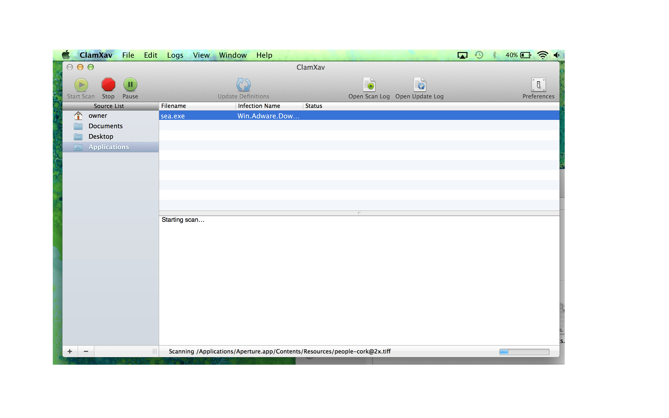The image size is (669, 418).
Task: Pause the current scan
Action: (130, 85)
